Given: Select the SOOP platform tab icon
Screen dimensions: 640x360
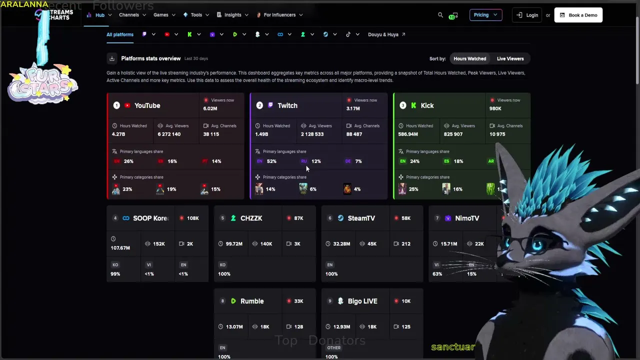Looking at the screenshot, I should click(x=280, y=34).
